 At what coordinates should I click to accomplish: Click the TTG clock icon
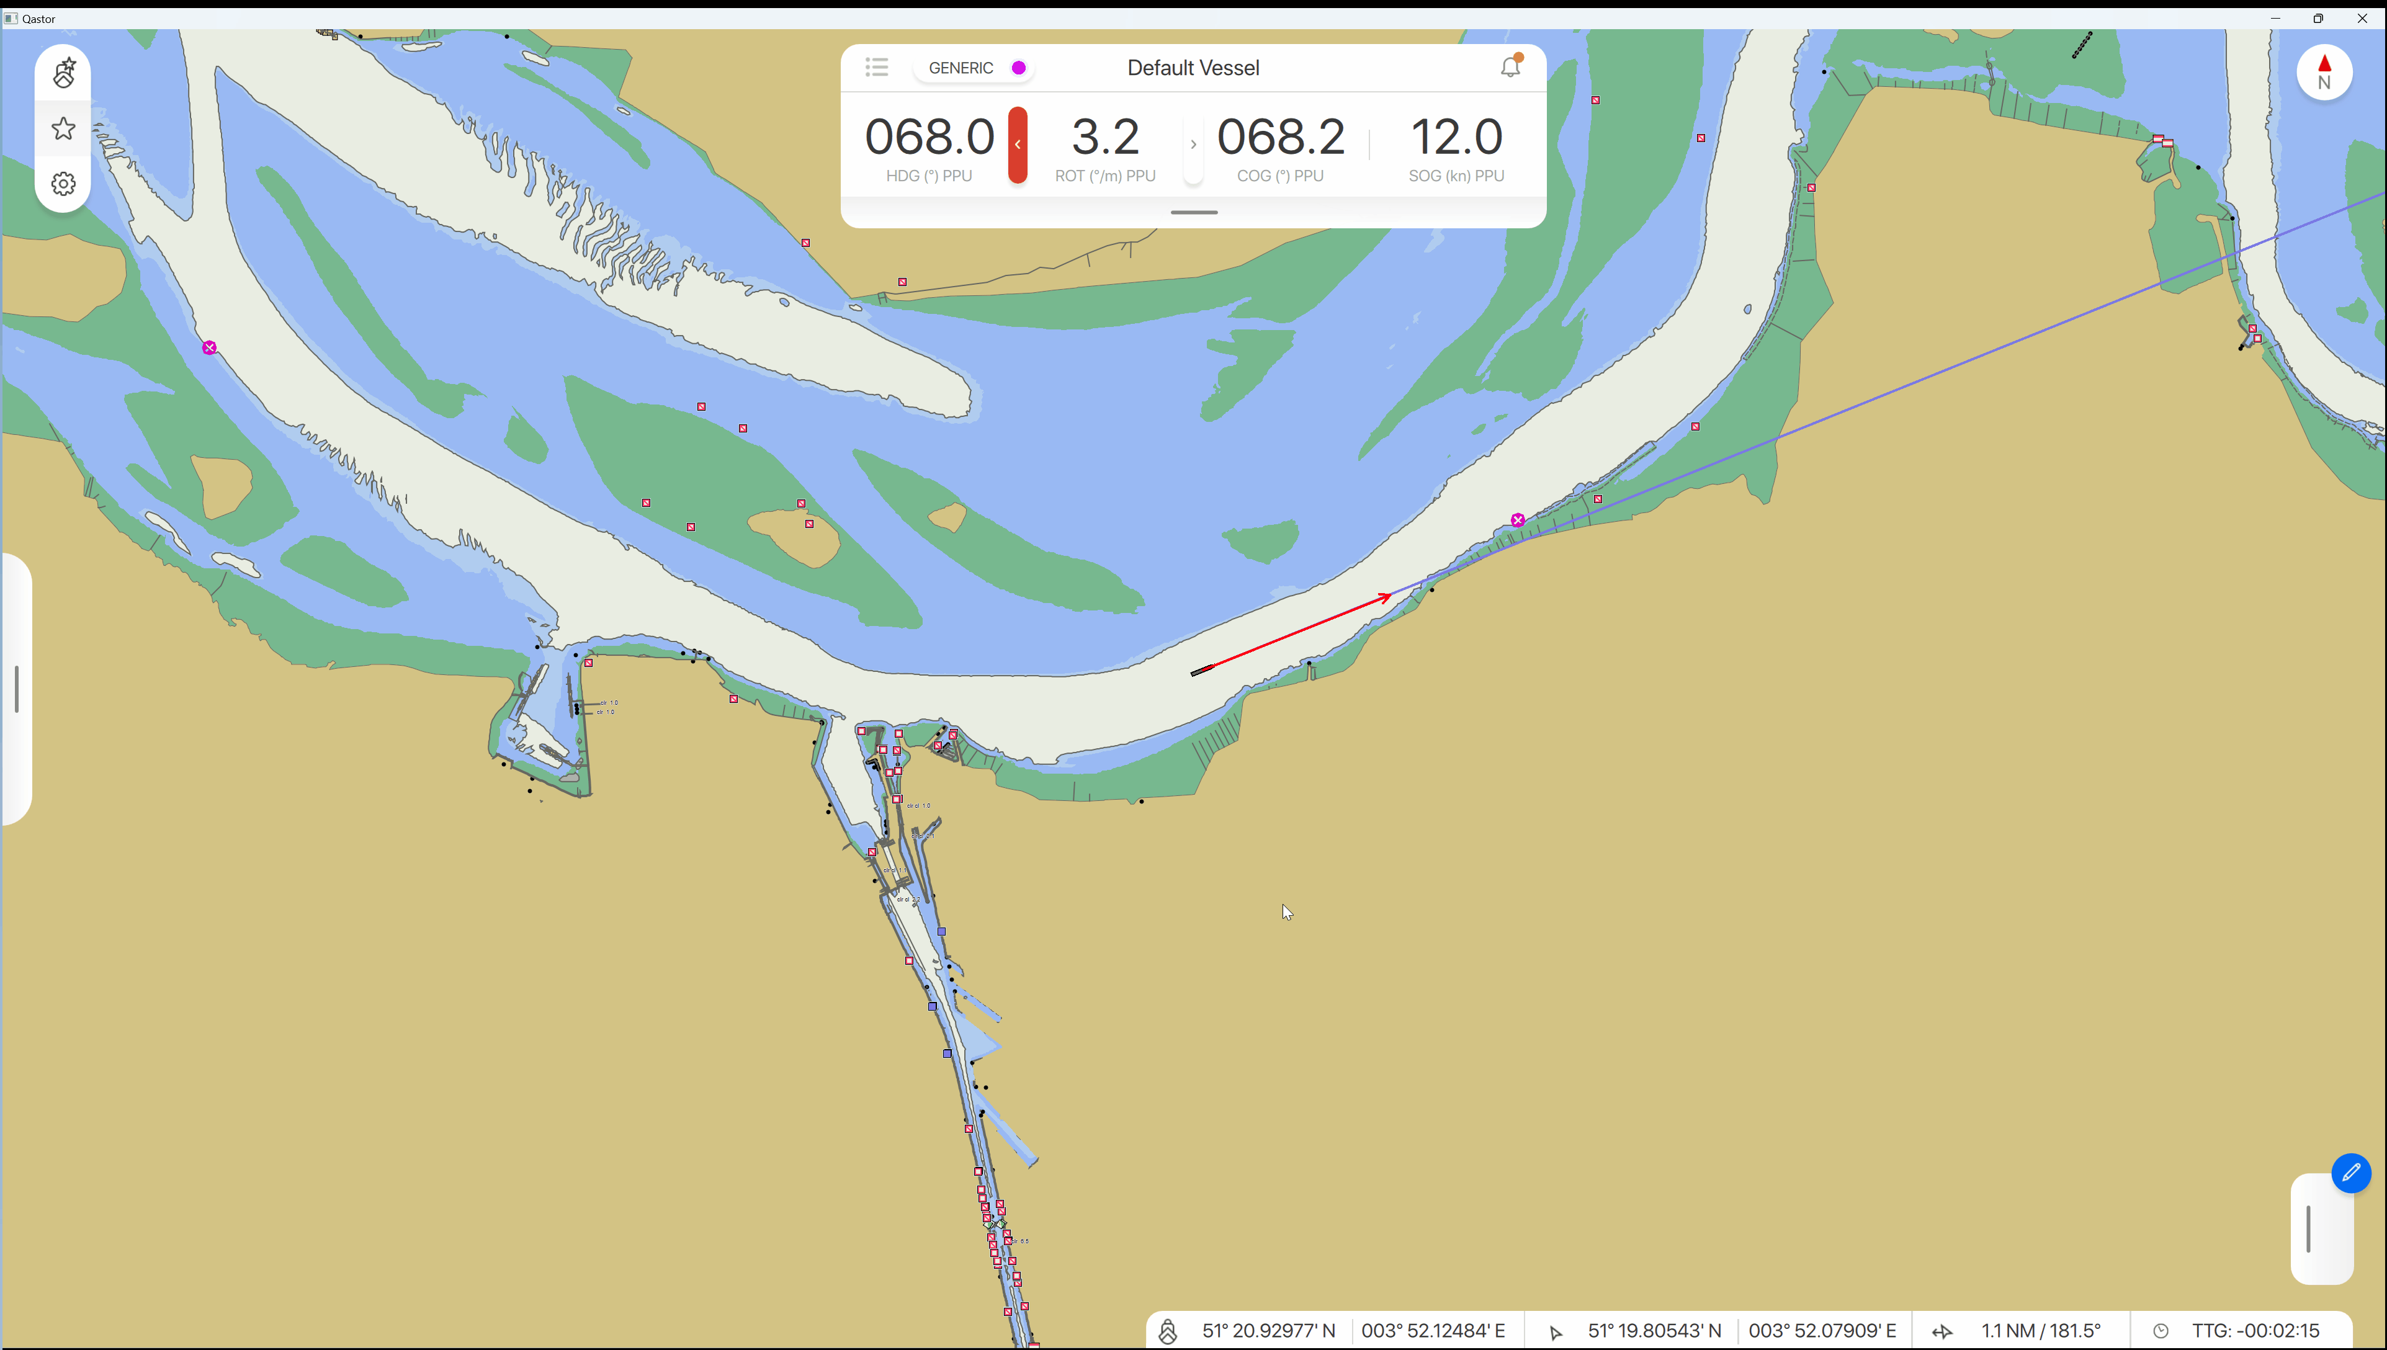click(x=2160, y=1331)
